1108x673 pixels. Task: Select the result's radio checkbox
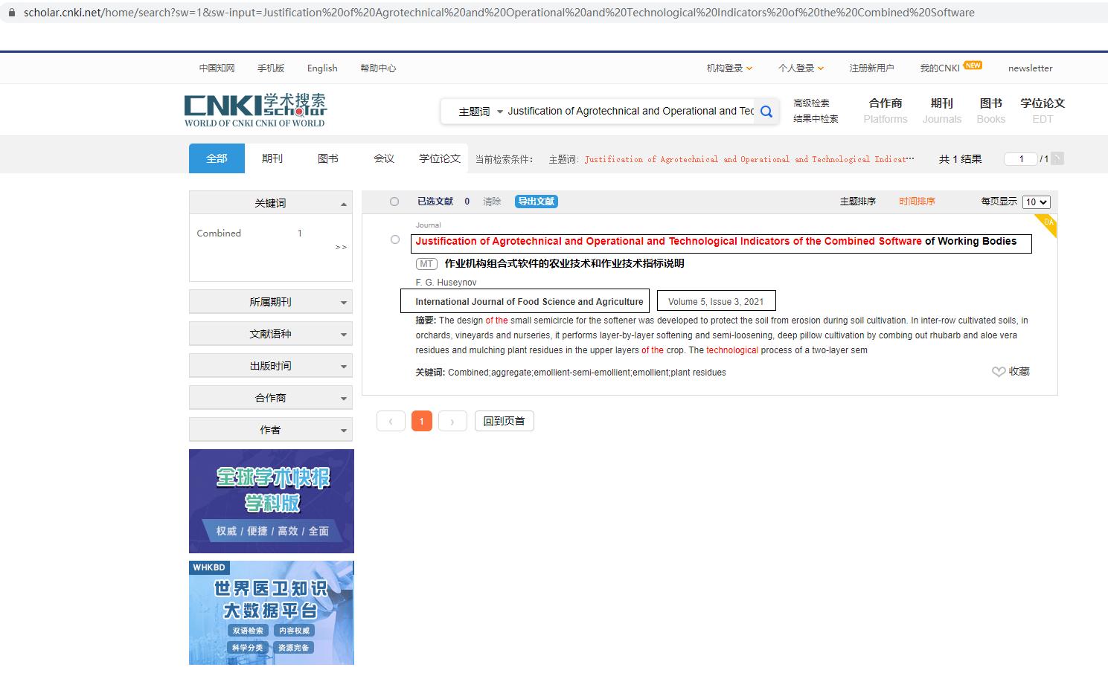[x=395, y=239]
